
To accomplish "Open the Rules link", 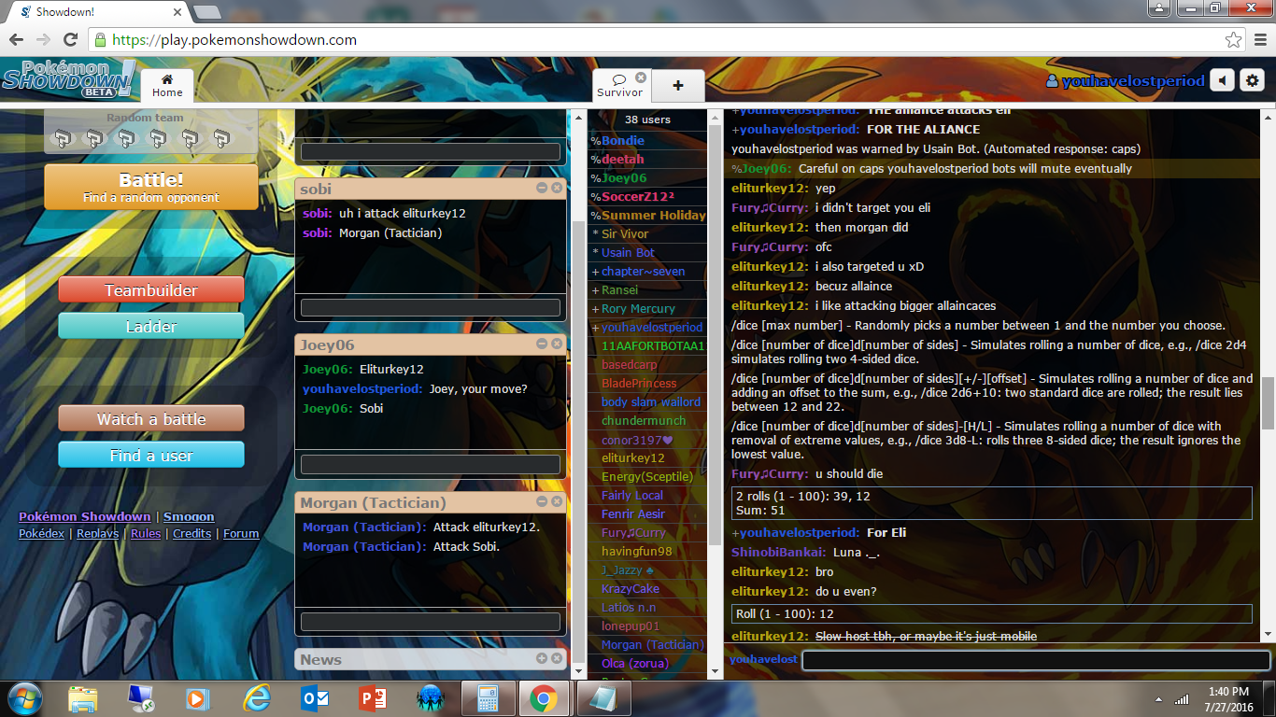I will point(146,533).
